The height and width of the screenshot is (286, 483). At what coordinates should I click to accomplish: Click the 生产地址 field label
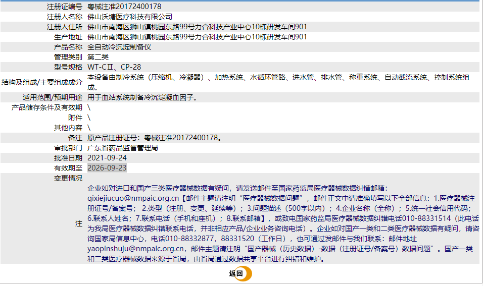pos(68,37)
